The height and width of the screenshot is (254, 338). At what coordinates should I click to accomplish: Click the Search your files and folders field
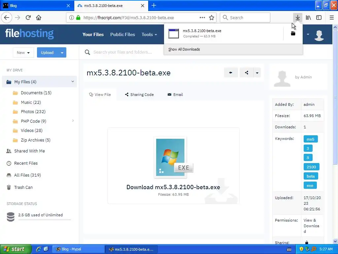(x=122, y=52)
